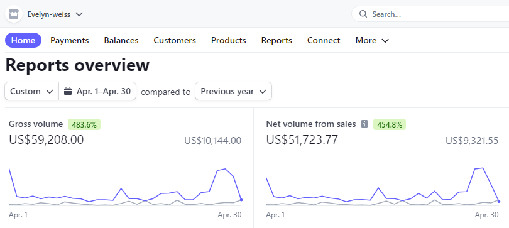Select the Connect tab
The image size is (509, 228).
tap(324, 41)
